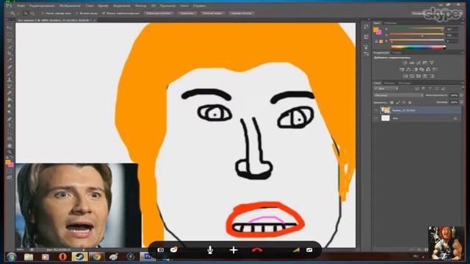Select the Gradient tool
470x264 pixels.
(10, 100)
